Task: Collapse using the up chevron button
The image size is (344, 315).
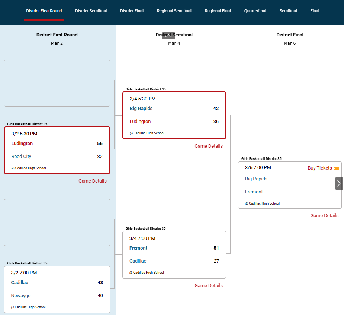Action: click(168, 36)
